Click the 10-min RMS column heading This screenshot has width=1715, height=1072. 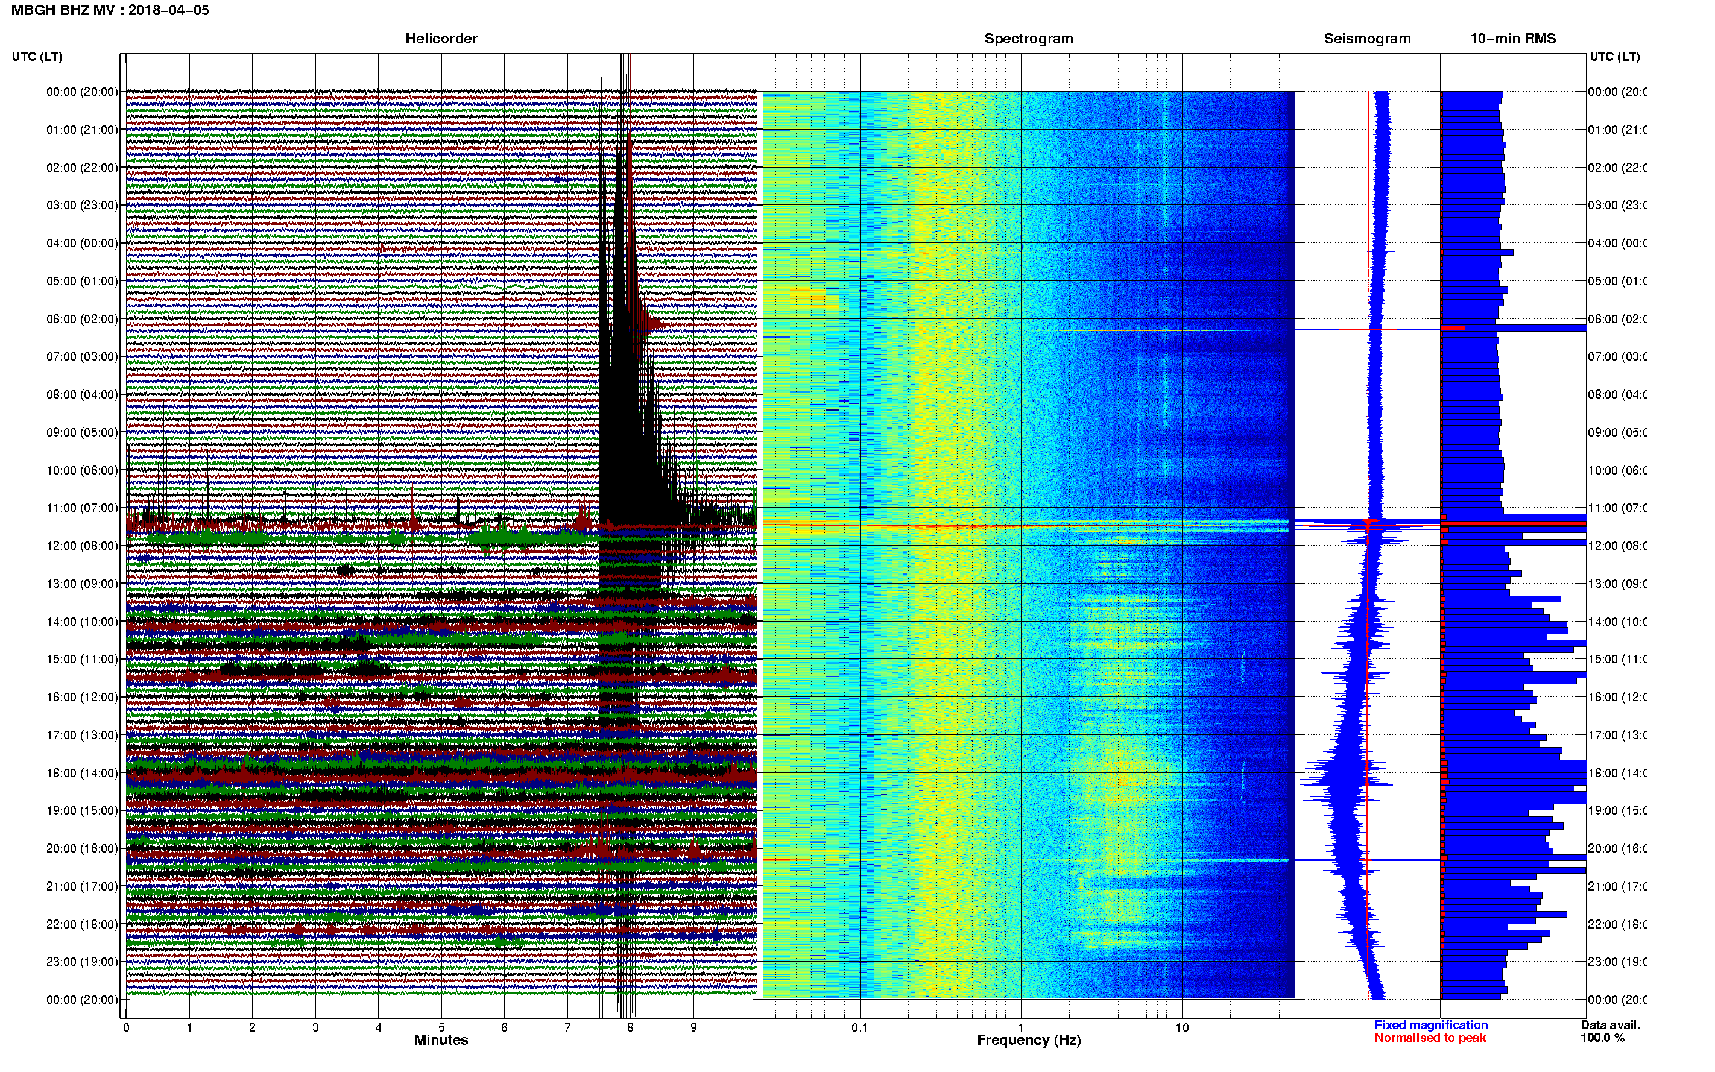click(1513, 39)
